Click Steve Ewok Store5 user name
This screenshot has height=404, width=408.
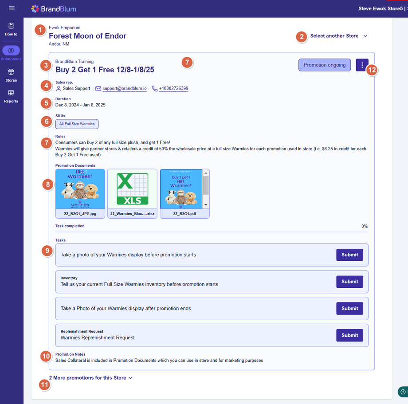pos(381,8)
